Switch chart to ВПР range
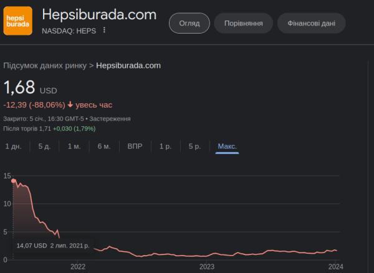Image resolution: width=374 pixels, height=273 pixels. click(x=135, y=146)
